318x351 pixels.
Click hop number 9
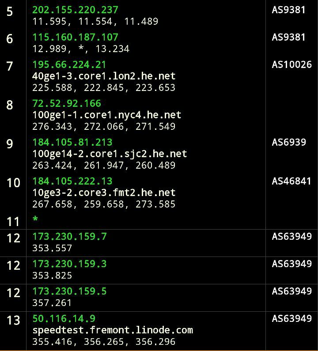tap(10, 144)
